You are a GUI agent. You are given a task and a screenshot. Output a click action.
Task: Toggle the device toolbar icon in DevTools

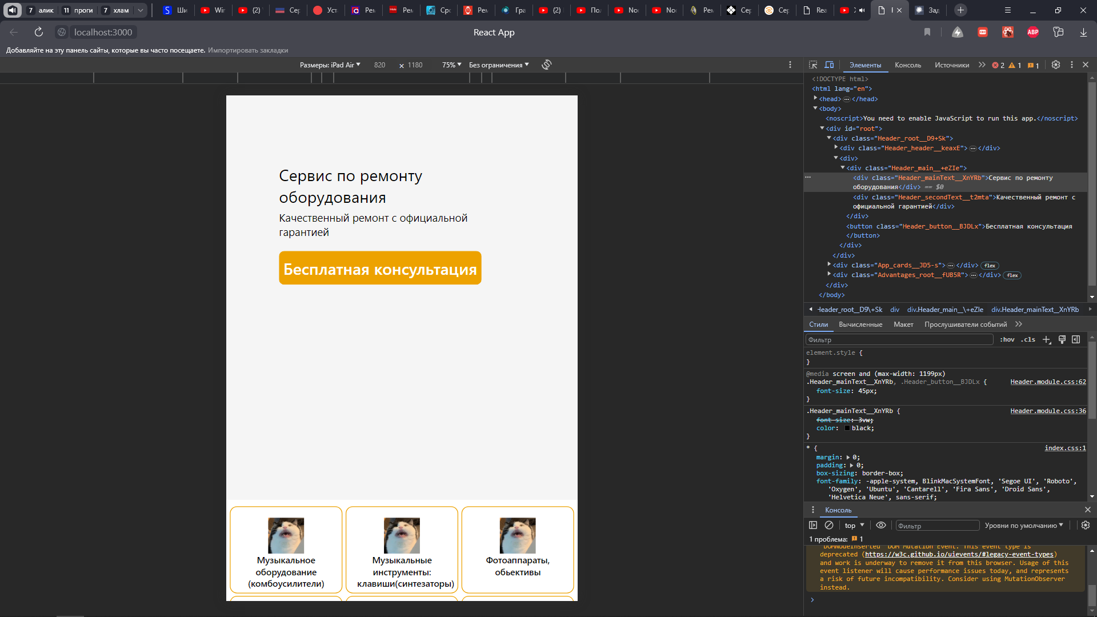click(x=829, y=65)
